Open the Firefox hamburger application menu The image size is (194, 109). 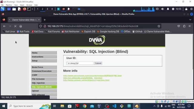click(189, 26)
